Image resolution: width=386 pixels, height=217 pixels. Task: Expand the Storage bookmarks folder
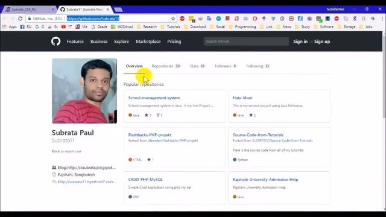(347, 27)
